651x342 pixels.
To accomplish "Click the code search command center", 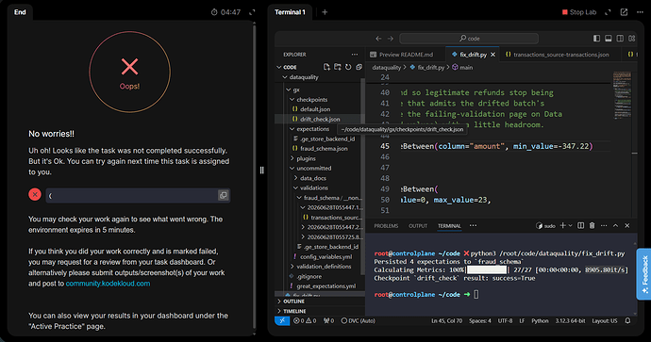I will click(469, 39).
